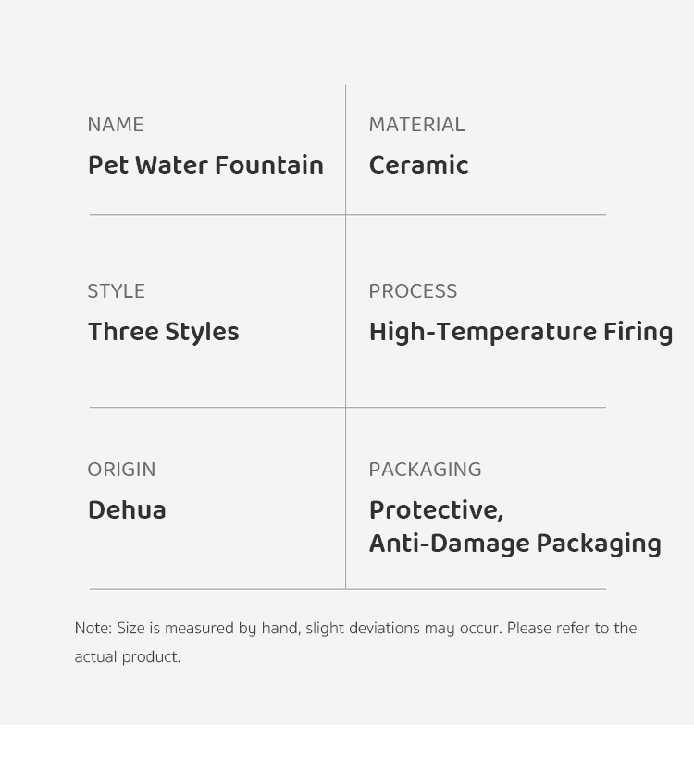Viewport: 694px width, 783px height.
Task: Click the horizontal line under Three Styles
Action: coord(217,408)
